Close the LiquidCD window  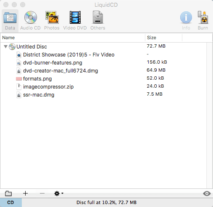[x=6, y=5]
